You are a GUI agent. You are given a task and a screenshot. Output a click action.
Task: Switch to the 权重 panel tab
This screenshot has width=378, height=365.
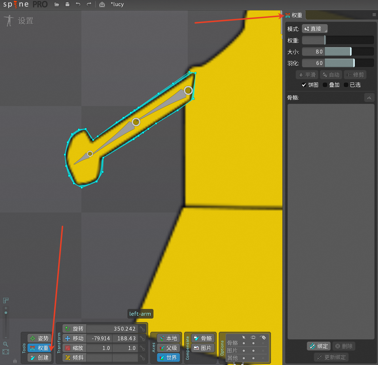(x=294, y=15)
